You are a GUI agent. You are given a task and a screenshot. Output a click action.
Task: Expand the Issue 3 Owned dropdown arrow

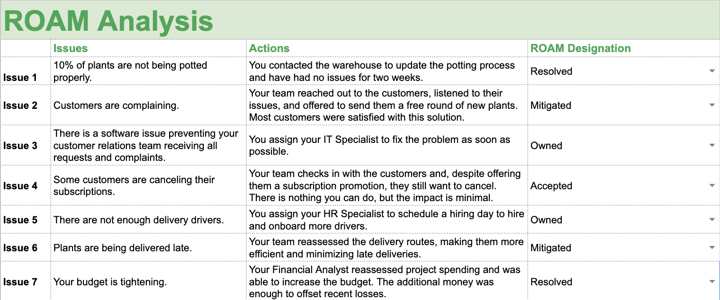tap(711, 145)
